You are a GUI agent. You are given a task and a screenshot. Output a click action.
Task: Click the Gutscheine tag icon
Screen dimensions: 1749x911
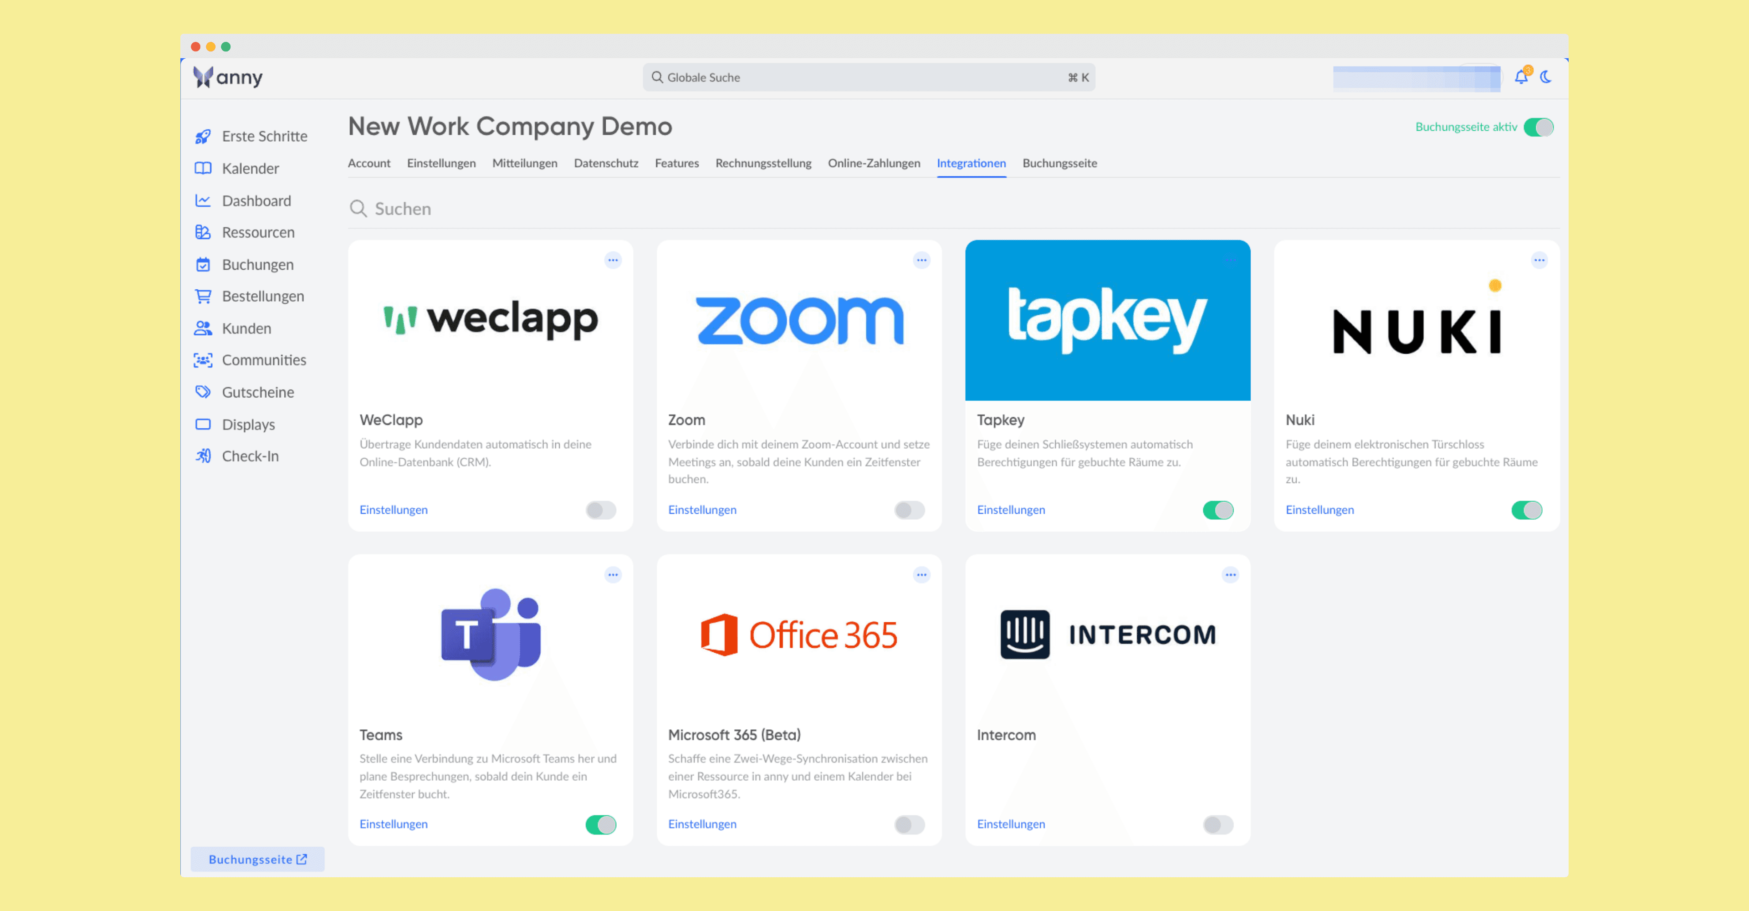pos(203,392)
